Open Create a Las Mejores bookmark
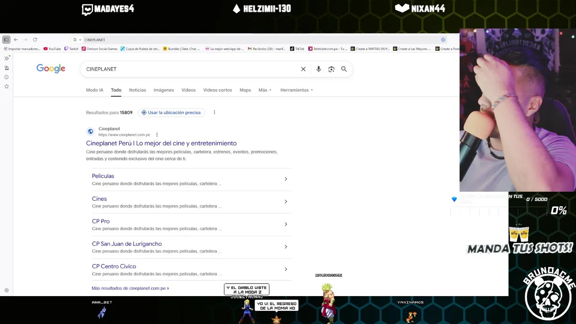This screenshot has width=576, height=324. click(x=412, y=49)
